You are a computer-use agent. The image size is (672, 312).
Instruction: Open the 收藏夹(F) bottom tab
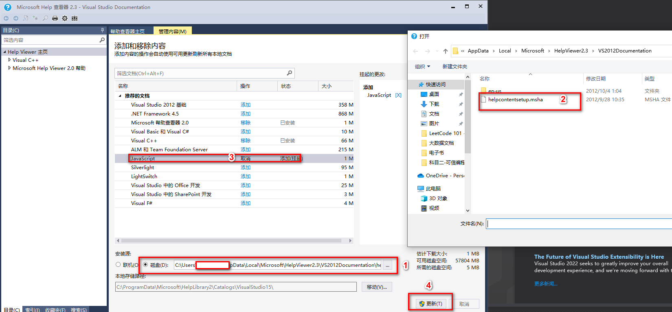pos(55,310)
